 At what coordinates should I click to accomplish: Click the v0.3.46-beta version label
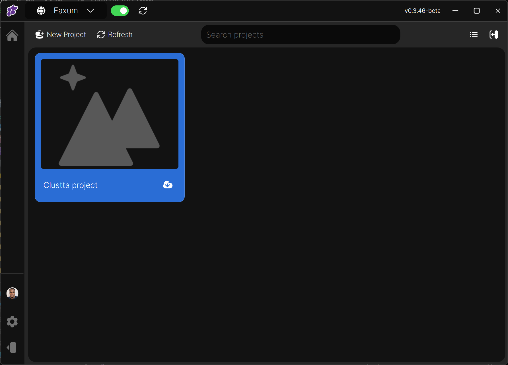[423, 11]
